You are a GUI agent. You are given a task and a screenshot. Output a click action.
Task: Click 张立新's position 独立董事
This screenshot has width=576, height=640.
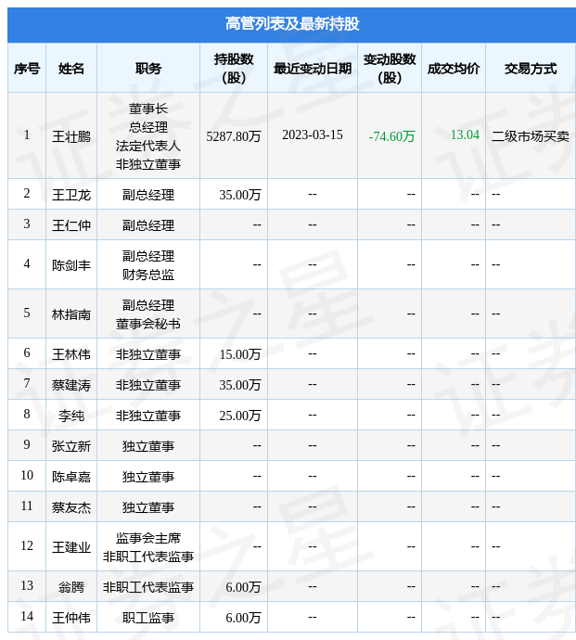tap(148, 446)
